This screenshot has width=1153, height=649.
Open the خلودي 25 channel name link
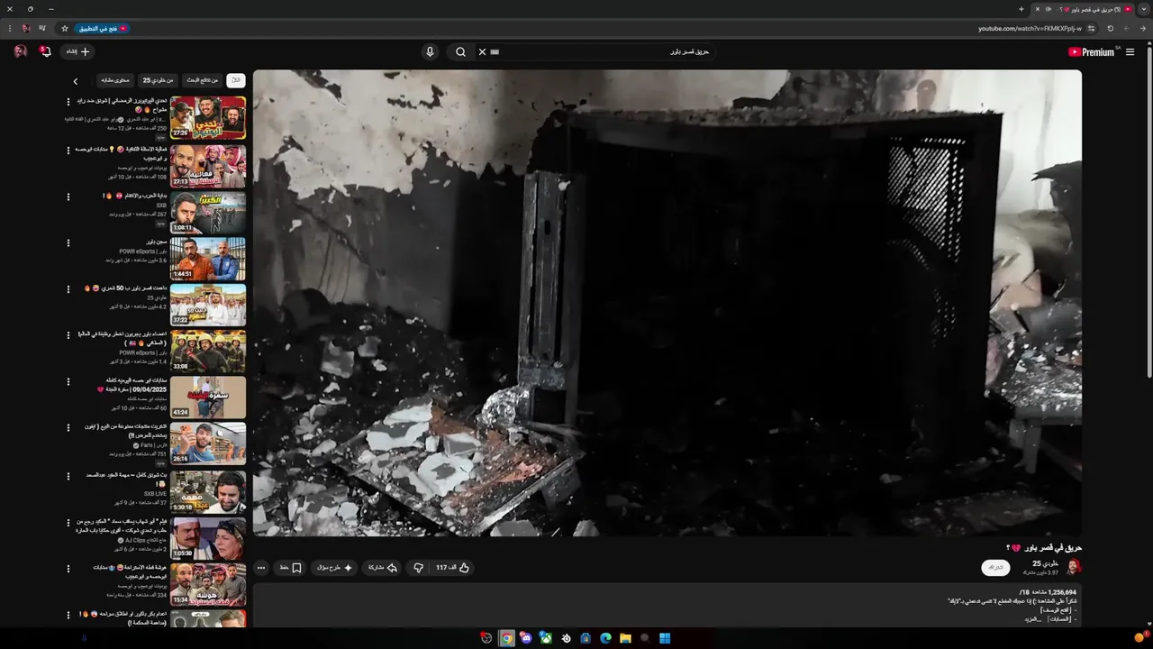point(1043,563)
